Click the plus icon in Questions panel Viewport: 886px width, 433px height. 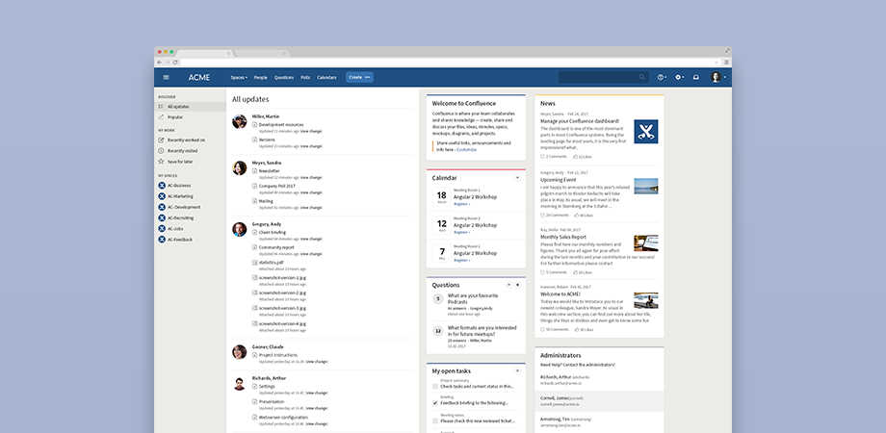517,285
